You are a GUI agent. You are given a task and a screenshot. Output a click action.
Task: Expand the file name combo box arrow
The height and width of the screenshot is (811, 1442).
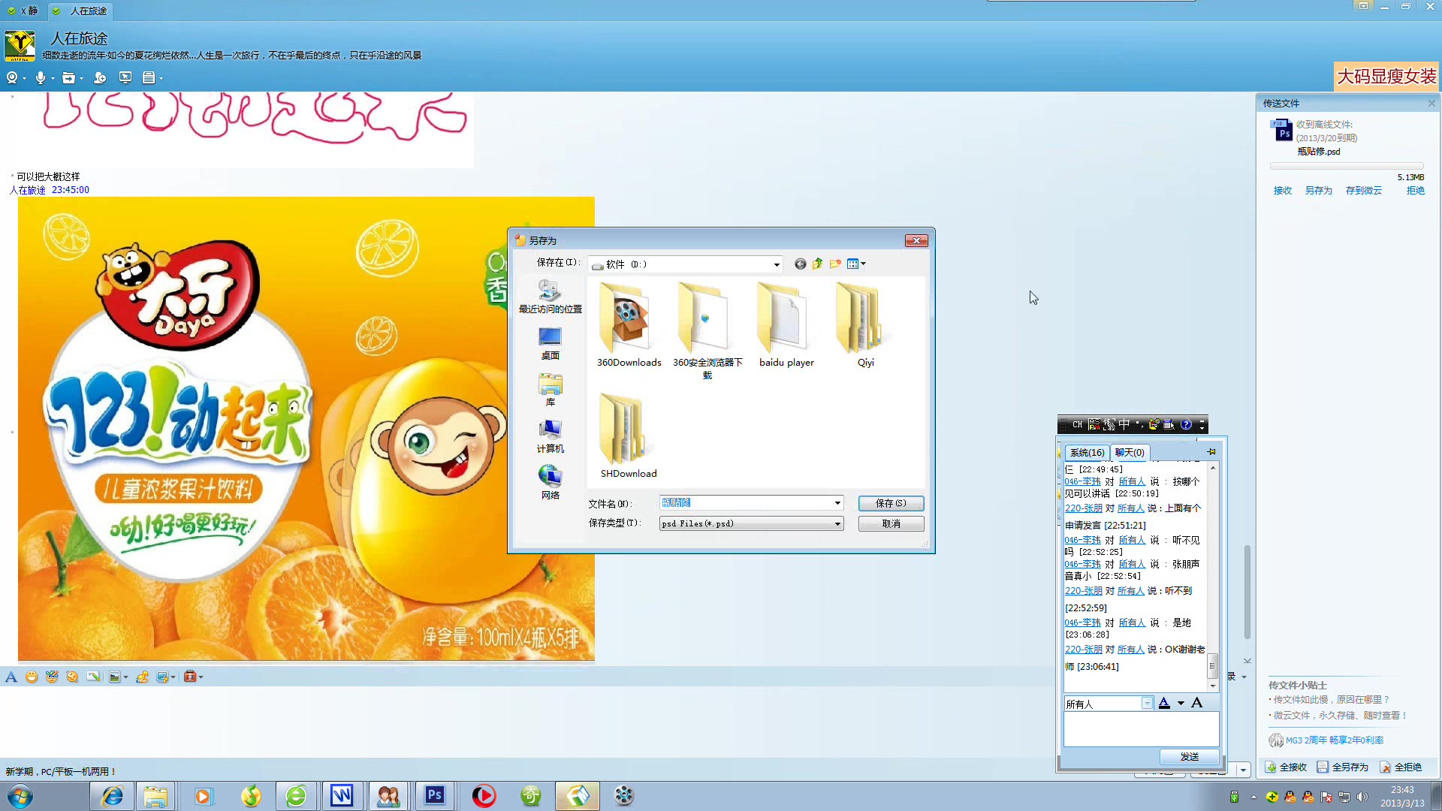click(x=837, y=503)
